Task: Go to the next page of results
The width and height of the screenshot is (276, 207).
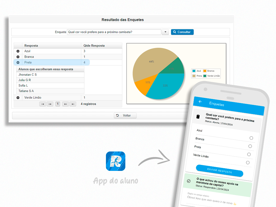Action: [65, 104]
